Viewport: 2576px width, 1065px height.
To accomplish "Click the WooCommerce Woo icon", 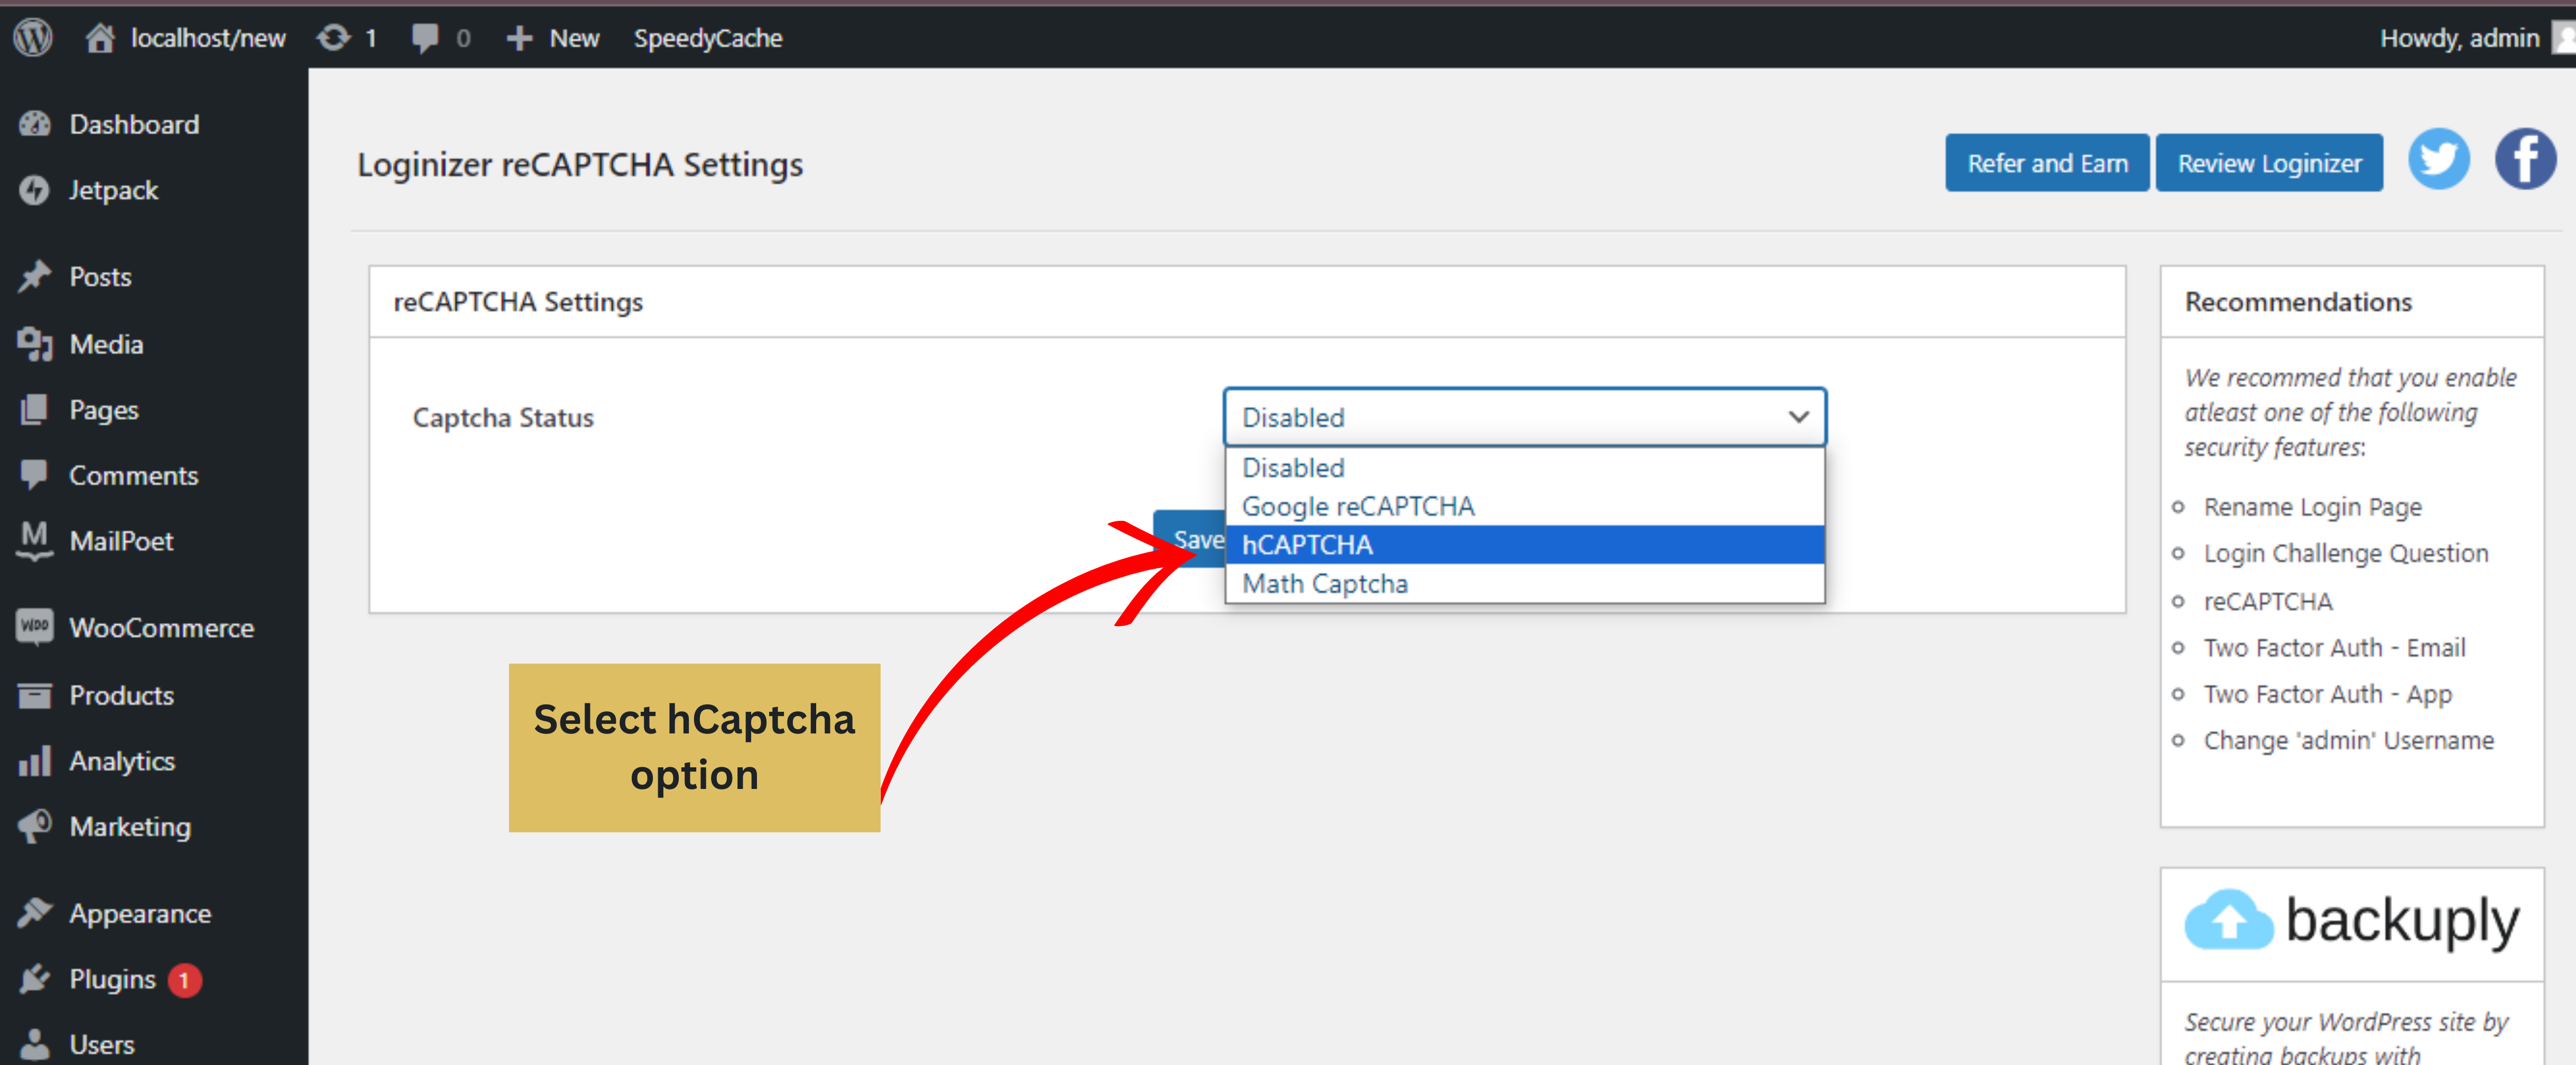I will click(34, 627).
